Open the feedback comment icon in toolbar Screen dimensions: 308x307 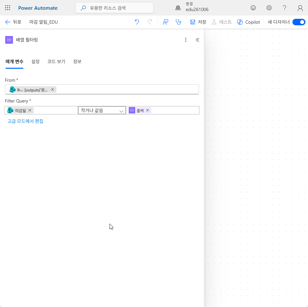click(x=165, y=22)
